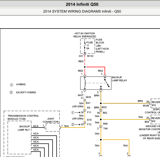Click connector label "M133"

click(90, 56)
